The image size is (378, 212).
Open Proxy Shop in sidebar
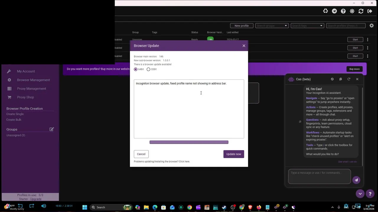click(x=25, y=97)
